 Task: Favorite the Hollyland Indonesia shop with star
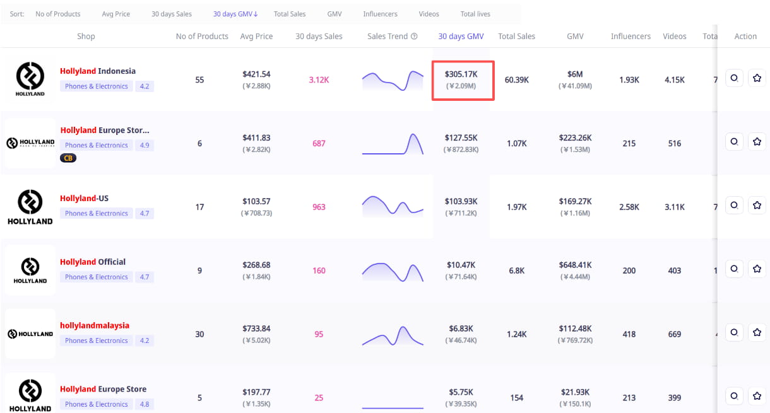click(x=757, y=79)
